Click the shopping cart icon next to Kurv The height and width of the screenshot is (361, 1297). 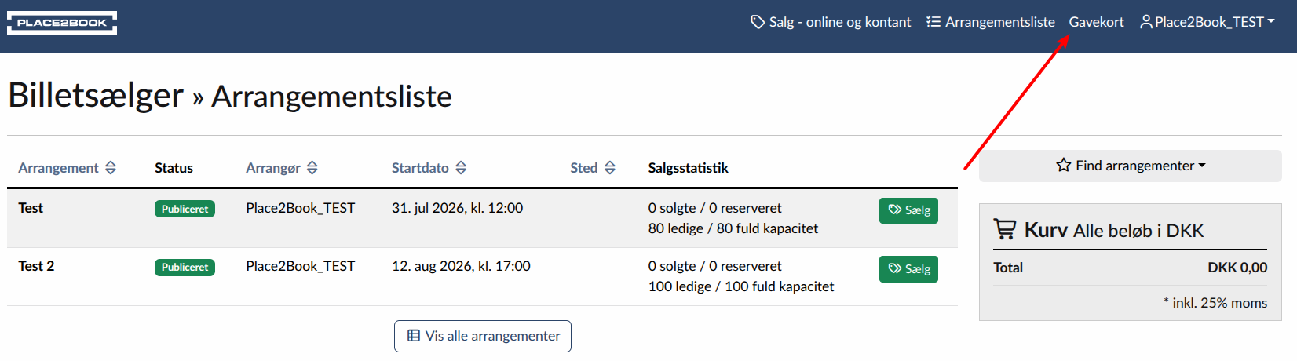1005,229
